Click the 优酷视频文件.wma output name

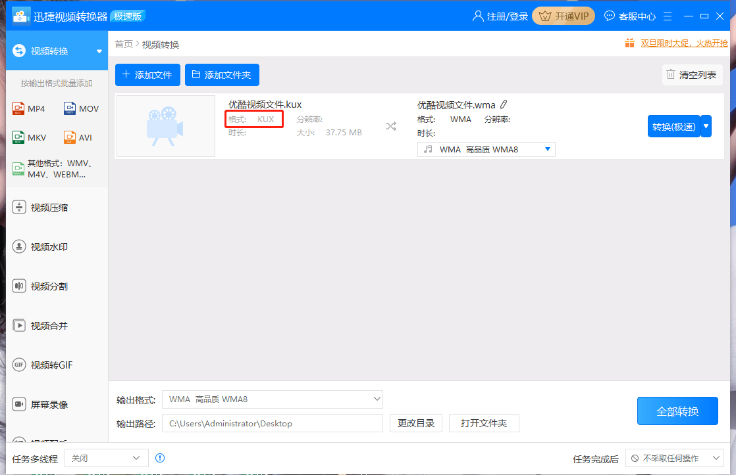point(456,105)
